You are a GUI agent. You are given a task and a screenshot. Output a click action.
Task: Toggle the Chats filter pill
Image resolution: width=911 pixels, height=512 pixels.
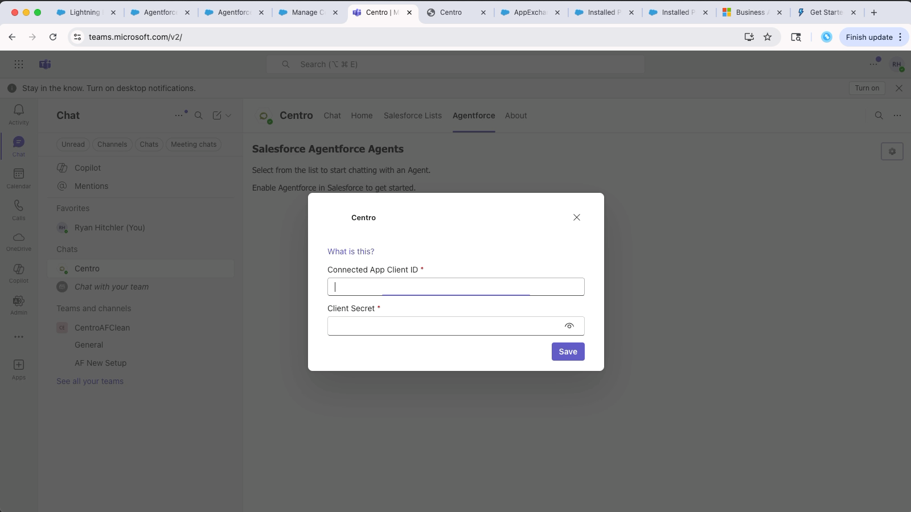[x=149, y=144]
